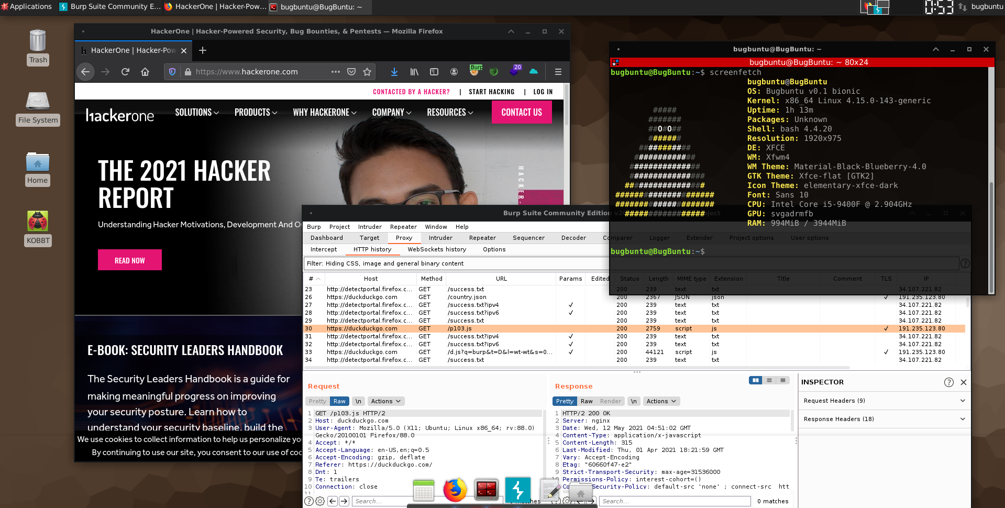Open text editor from dock
1005x508 pixels.
pos(550,491)
